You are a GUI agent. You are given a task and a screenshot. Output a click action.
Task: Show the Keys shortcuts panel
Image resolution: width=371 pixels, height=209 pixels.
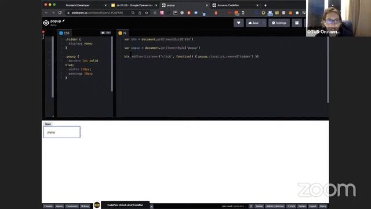tap(85, 206)
